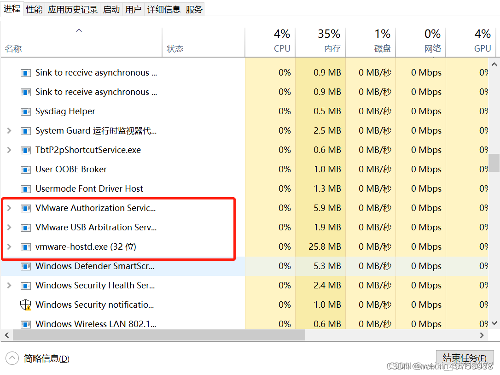Click the 简略信息(D) link

(x=47, y=358)
